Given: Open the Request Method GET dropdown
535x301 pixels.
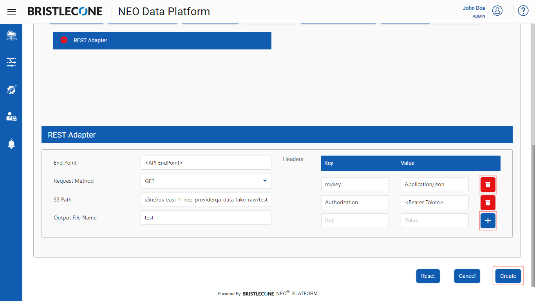Looking at the screenshot, I should (x=206, y=181).
